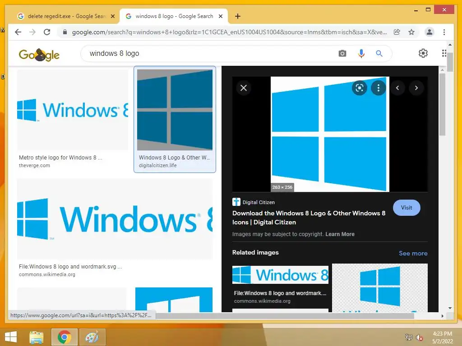This screenshot has width=462, height=346.
Task: Select digitalcitizen.life Windows logo thumbnail
Action: coord(175,110)
